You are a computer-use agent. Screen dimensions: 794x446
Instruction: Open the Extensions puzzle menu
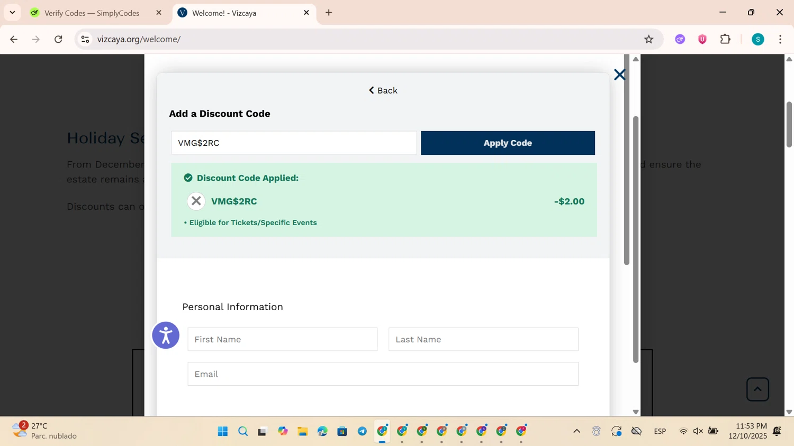725,39
